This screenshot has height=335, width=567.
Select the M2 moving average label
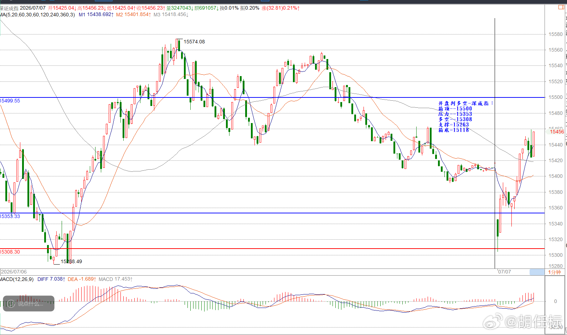pyautogui.click(x=134, y=15)
